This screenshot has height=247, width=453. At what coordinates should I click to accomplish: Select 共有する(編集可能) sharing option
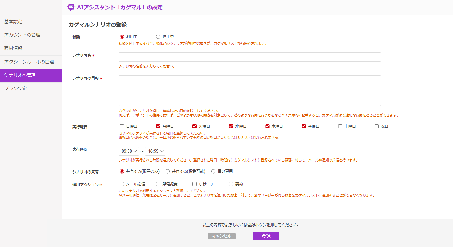[167, 171]
